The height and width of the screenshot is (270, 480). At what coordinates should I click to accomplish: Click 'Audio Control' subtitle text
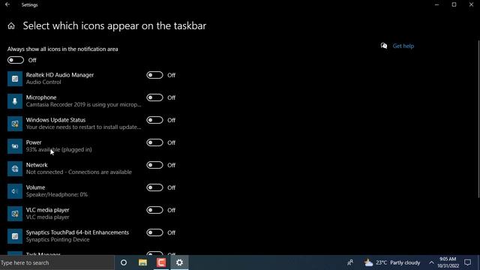[43, 82]
